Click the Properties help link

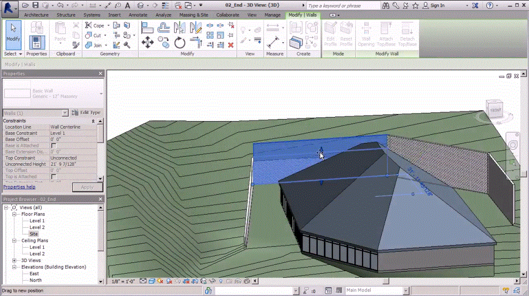(x=19, y=187)
